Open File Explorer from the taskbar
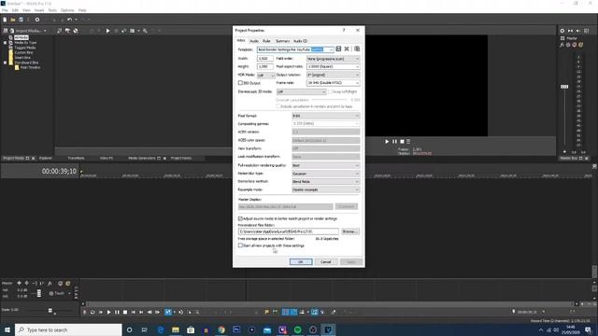 coord(176,329)
